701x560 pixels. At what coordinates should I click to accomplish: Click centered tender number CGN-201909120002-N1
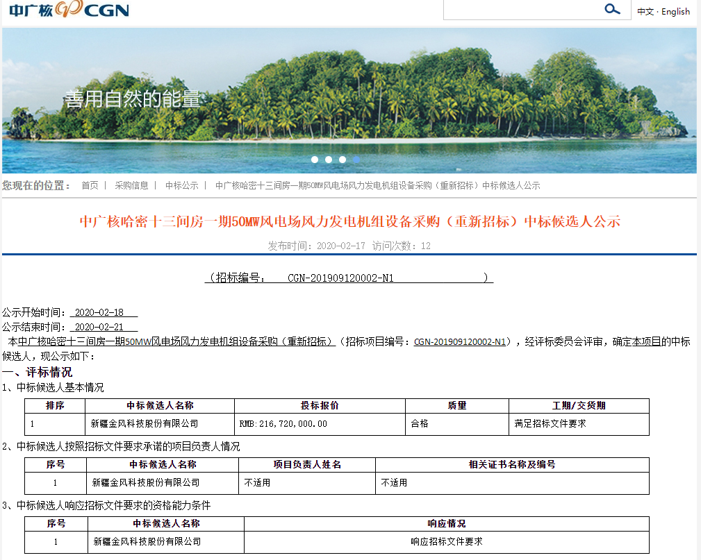[340, 278]
